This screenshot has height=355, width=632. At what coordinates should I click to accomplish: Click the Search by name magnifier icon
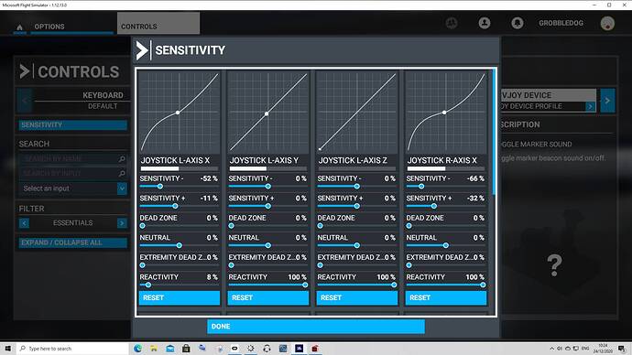pyautogui.click(x=122, y=159)
